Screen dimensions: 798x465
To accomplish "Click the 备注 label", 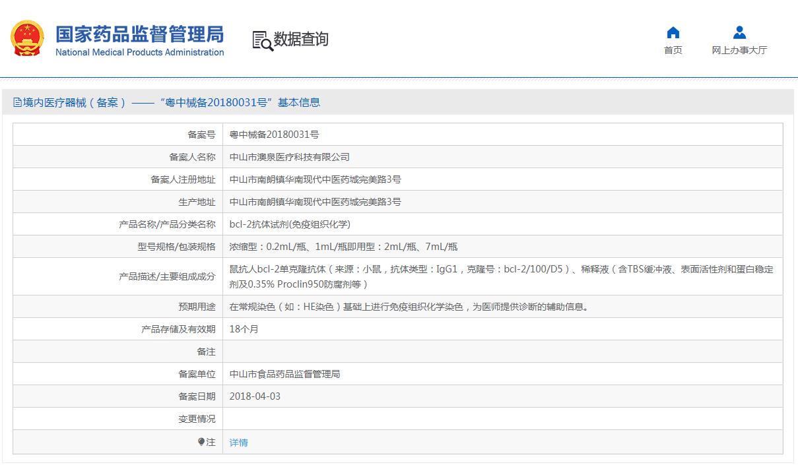I will click(206, 352).
